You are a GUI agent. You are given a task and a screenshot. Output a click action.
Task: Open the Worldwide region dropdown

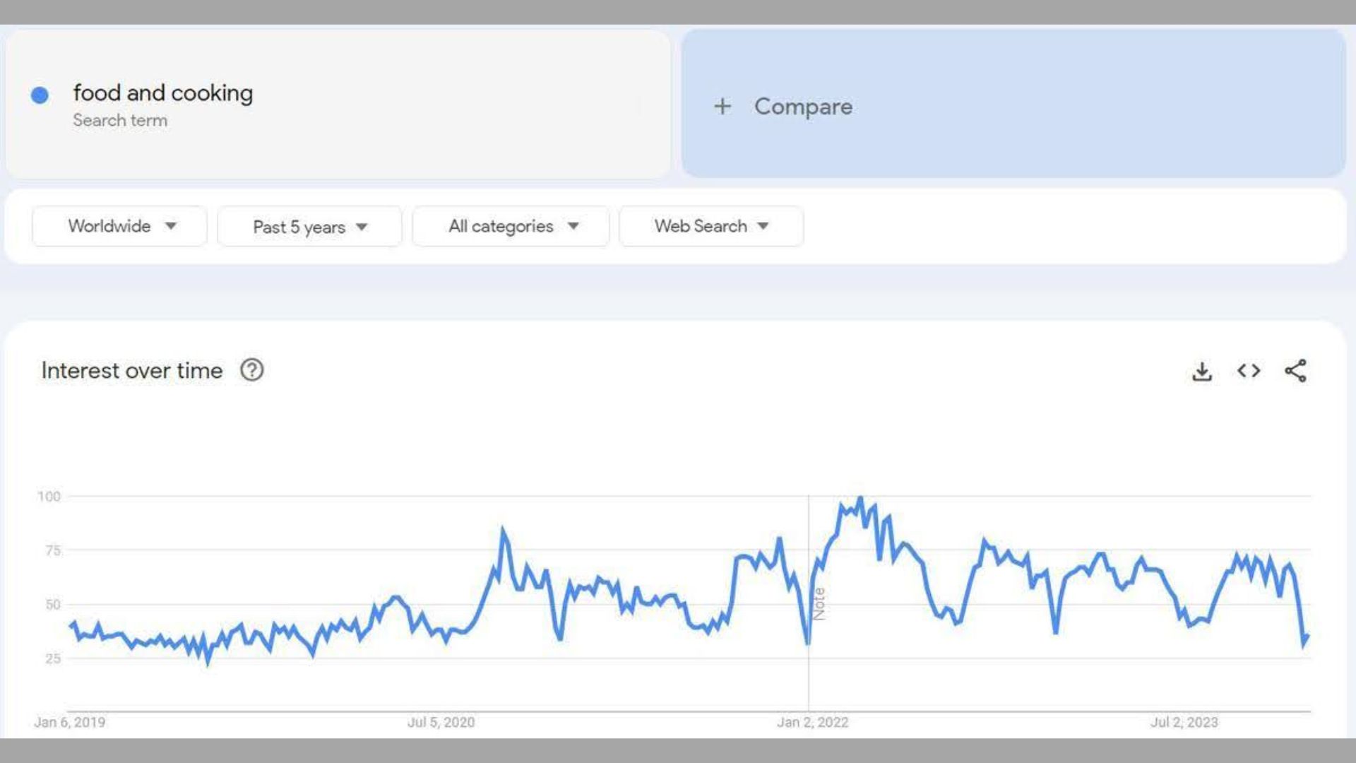click(x=119, y=226)
